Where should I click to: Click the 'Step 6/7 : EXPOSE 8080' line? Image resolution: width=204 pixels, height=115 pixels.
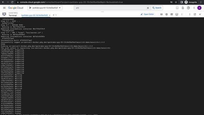click(12, 25)
